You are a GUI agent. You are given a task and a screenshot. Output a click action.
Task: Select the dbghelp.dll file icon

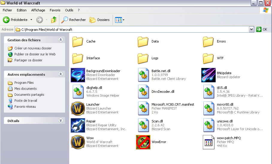click(78, 92)
